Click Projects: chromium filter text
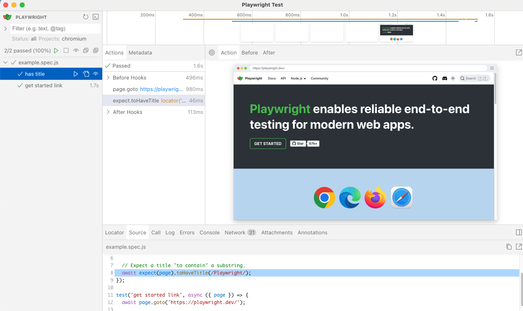This screenshot has width=523, height=311. tap(63, 39)
